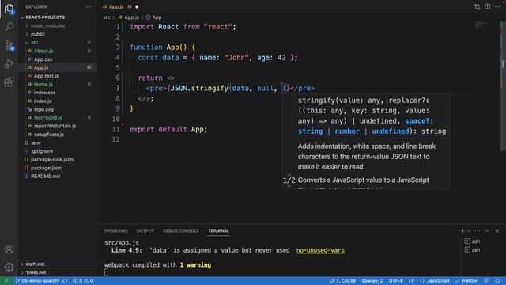Screen dimensions: 506x285
Task: Open the .gitignore file
Action: [42, 151]
